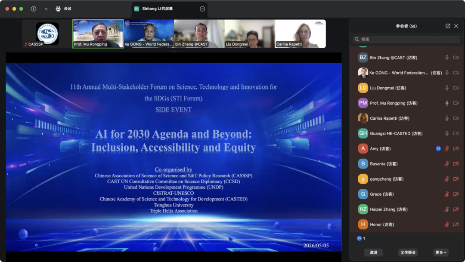This screenshot has width=465, height=262.
Task: Click the 邀请 invite button
Action: 374,253
